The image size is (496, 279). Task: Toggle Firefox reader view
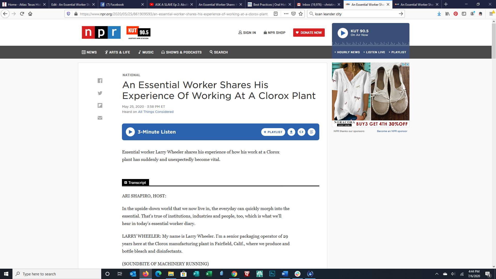click(x=276, y=14)
